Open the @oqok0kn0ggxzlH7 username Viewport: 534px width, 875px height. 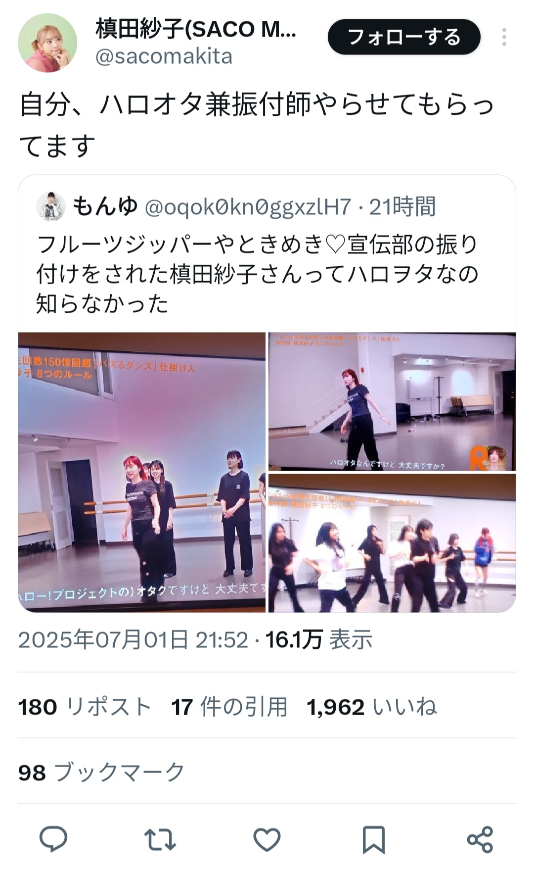248,207
